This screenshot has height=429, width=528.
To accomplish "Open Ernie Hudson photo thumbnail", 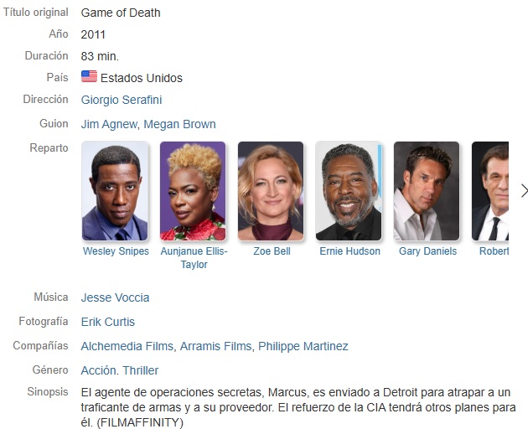I will pyautogui.click(x=349, y=191).
